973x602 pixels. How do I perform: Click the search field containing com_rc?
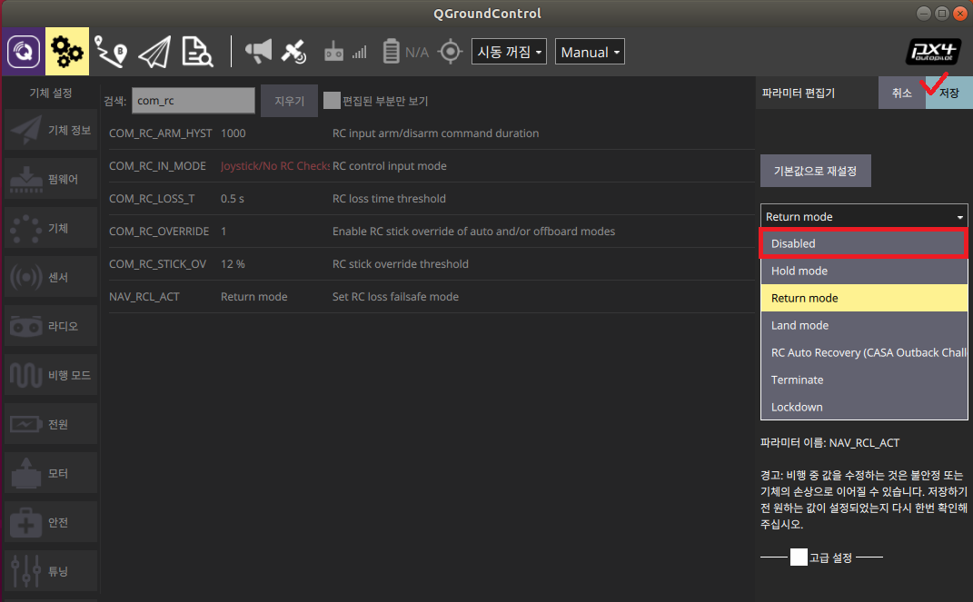point(193,101)
